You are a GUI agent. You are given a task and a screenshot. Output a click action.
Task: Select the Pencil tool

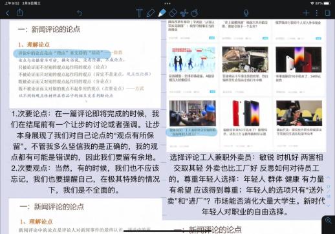[151, 13]
